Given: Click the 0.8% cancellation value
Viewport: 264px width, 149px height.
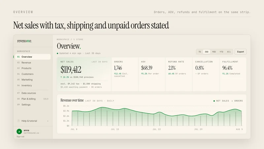Looking at the screenshot, I should click(x=200, y=68).
